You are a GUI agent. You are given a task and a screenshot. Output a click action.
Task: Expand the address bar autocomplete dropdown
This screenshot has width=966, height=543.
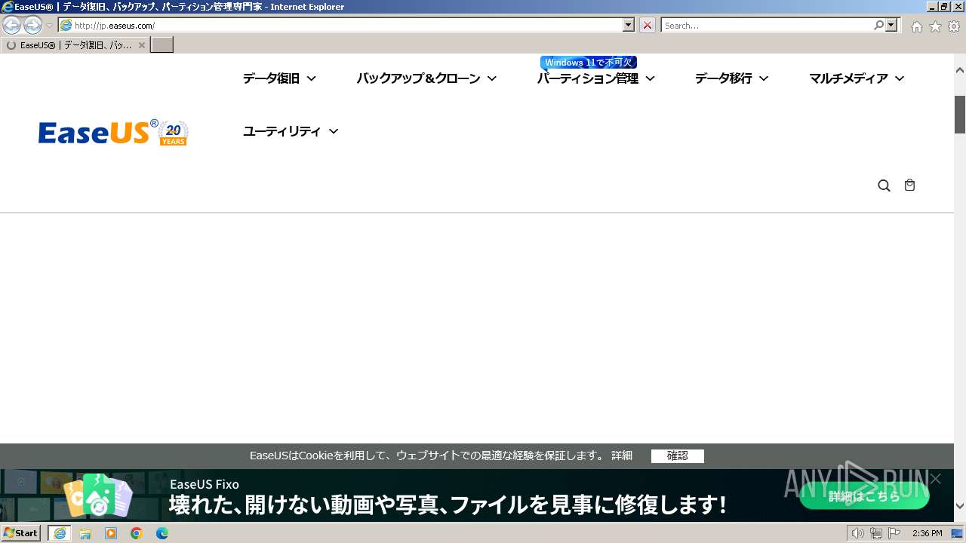coord(629,26)
